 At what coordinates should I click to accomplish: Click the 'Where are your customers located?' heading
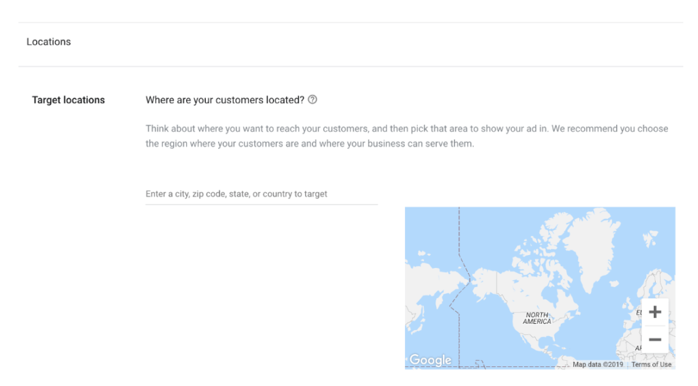(225, 100)
